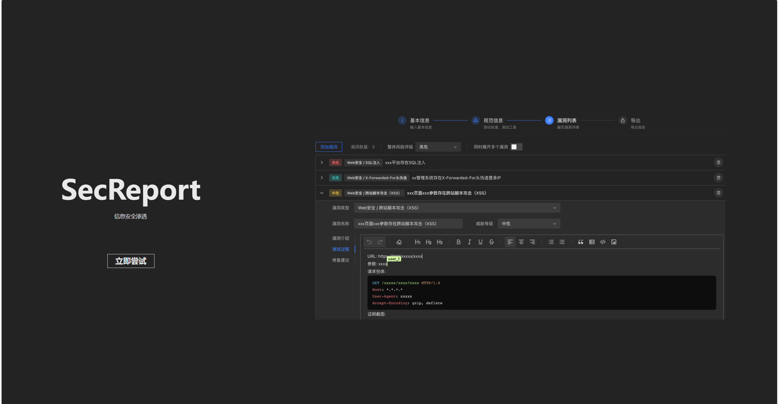Apply H3 heading style
The height and width of the screenshot is (404, 779).
coord(440,242)
